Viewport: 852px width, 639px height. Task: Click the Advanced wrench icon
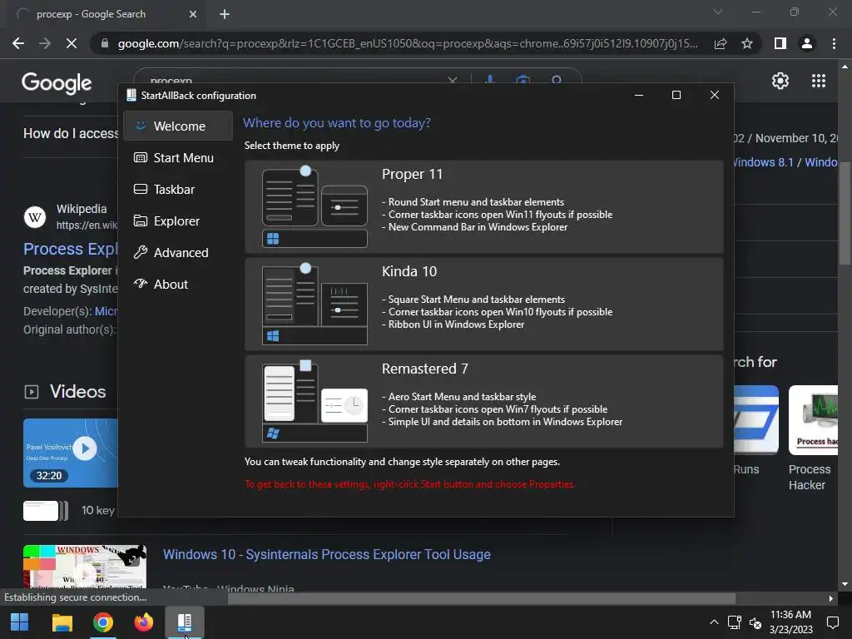tap(141, 252)
